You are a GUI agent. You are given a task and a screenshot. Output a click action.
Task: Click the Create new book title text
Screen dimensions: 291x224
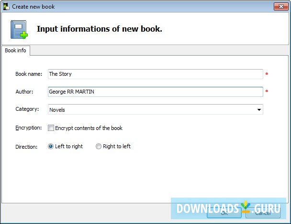(x=34, y=7)
